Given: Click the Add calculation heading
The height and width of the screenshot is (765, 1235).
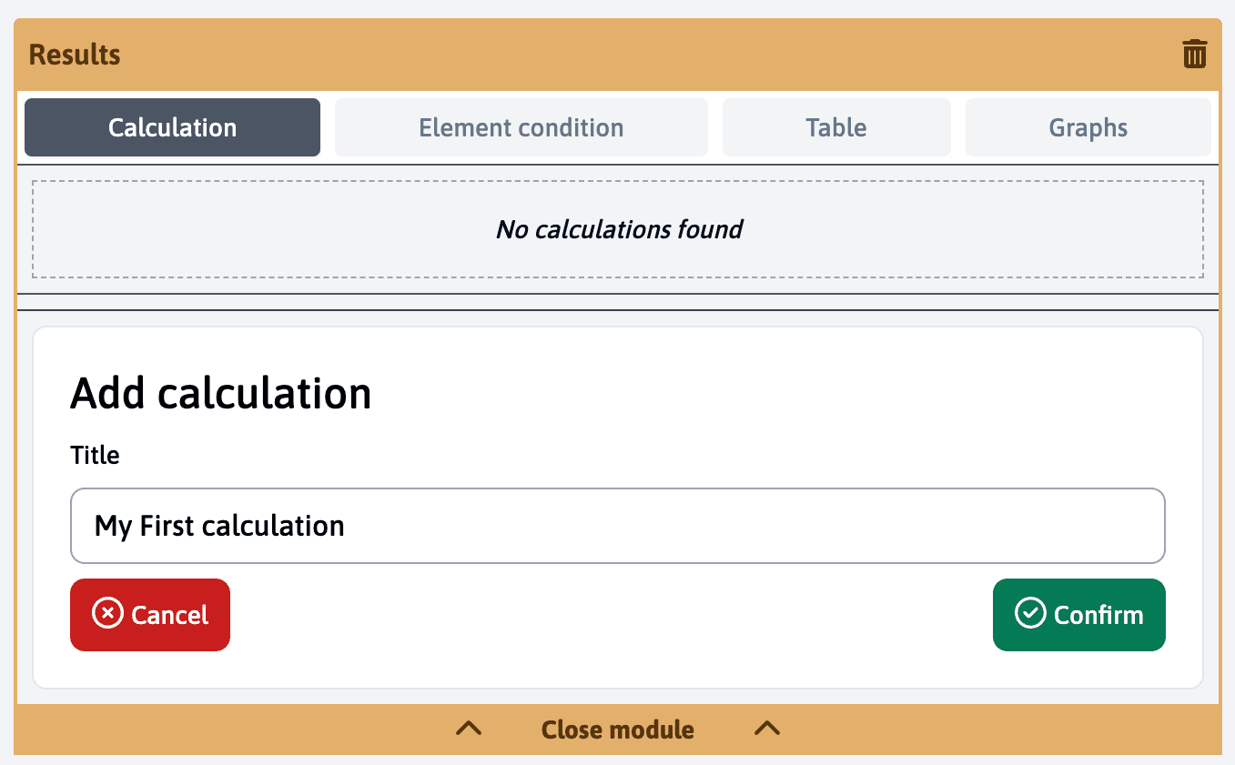Looking at the screenshot, I should 220,392.
